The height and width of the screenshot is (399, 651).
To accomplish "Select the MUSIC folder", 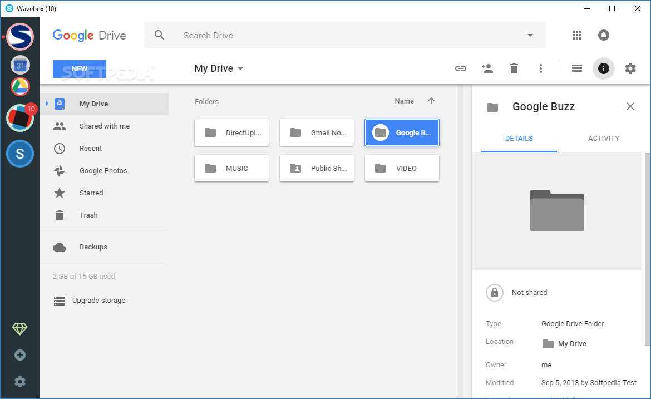I will click(x=231, y=168).
